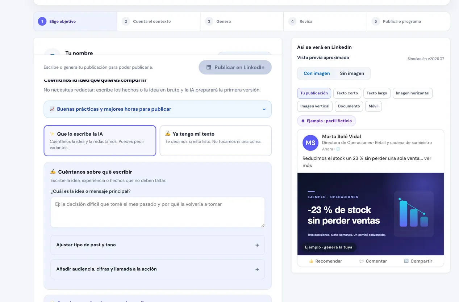Click the LinkedIn icon in the publish button
The height and width of the screenshot is (302, 459).
click(209, 67)
